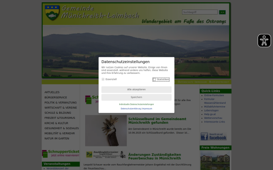The image size is (273, 170).
Task: Click the Rauchfangkehrermeister banner image
Action: click(x=106, y=155)
